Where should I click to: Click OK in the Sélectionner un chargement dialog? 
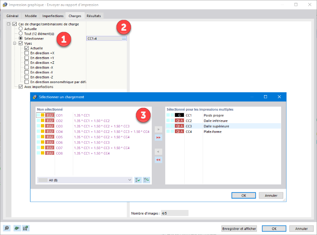tap(244, 195)
